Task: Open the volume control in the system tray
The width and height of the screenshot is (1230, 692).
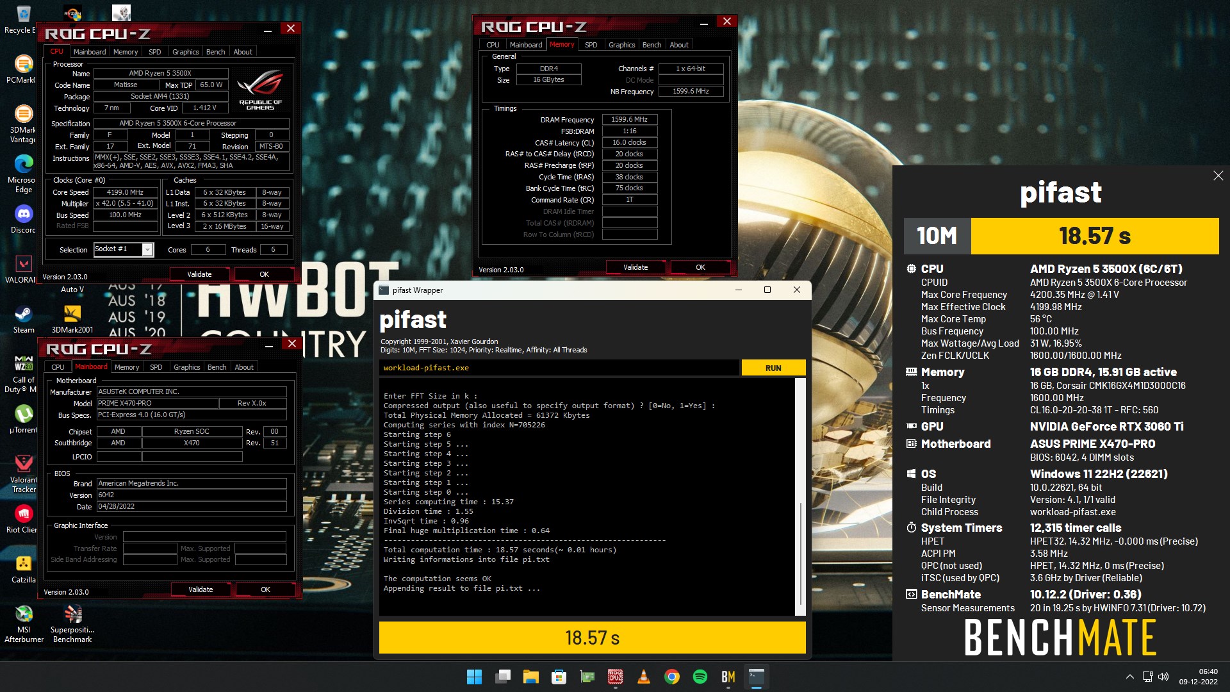Action: (1163, 677)
